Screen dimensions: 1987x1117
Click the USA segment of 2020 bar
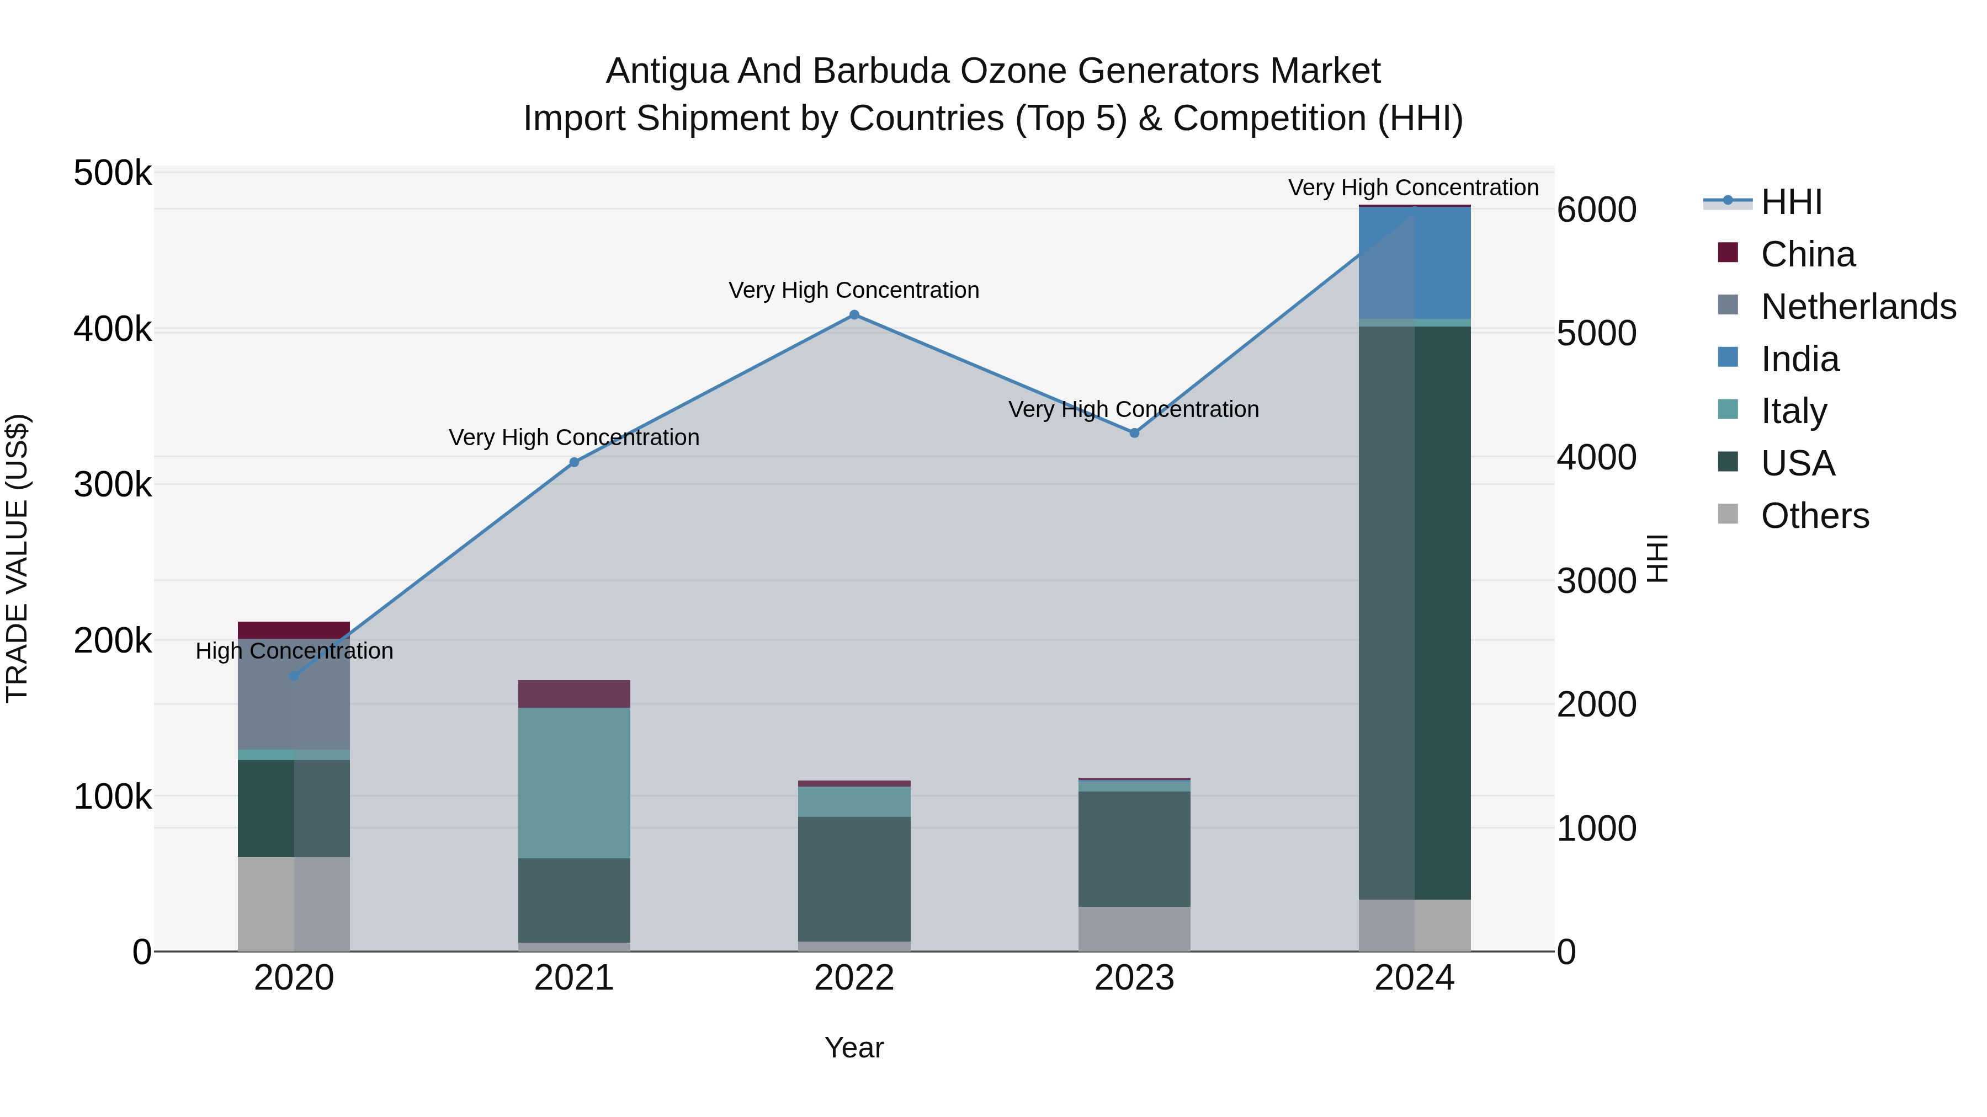(x=294, y=809)
